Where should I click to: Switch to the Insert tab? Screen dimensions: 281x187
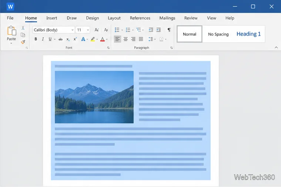tap(51, 18)
